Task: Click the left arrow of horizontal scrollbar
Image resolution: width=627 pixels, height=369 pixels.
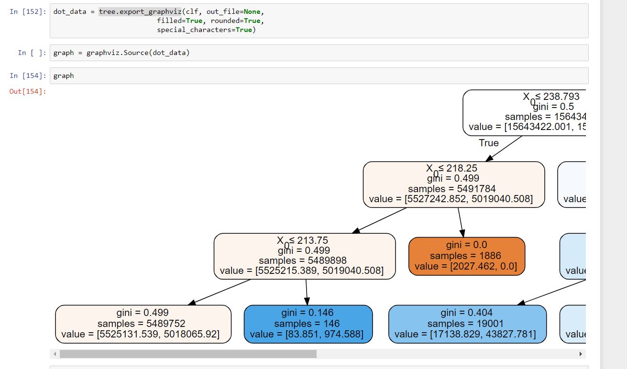Action: (55, 354)
